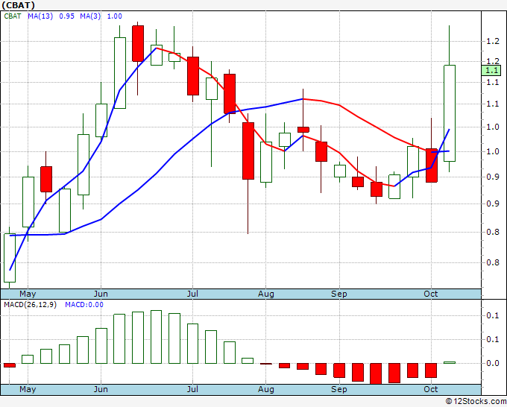Select May on the MACD panel time axis
This screenshot has height=407, width=507.
28,389
